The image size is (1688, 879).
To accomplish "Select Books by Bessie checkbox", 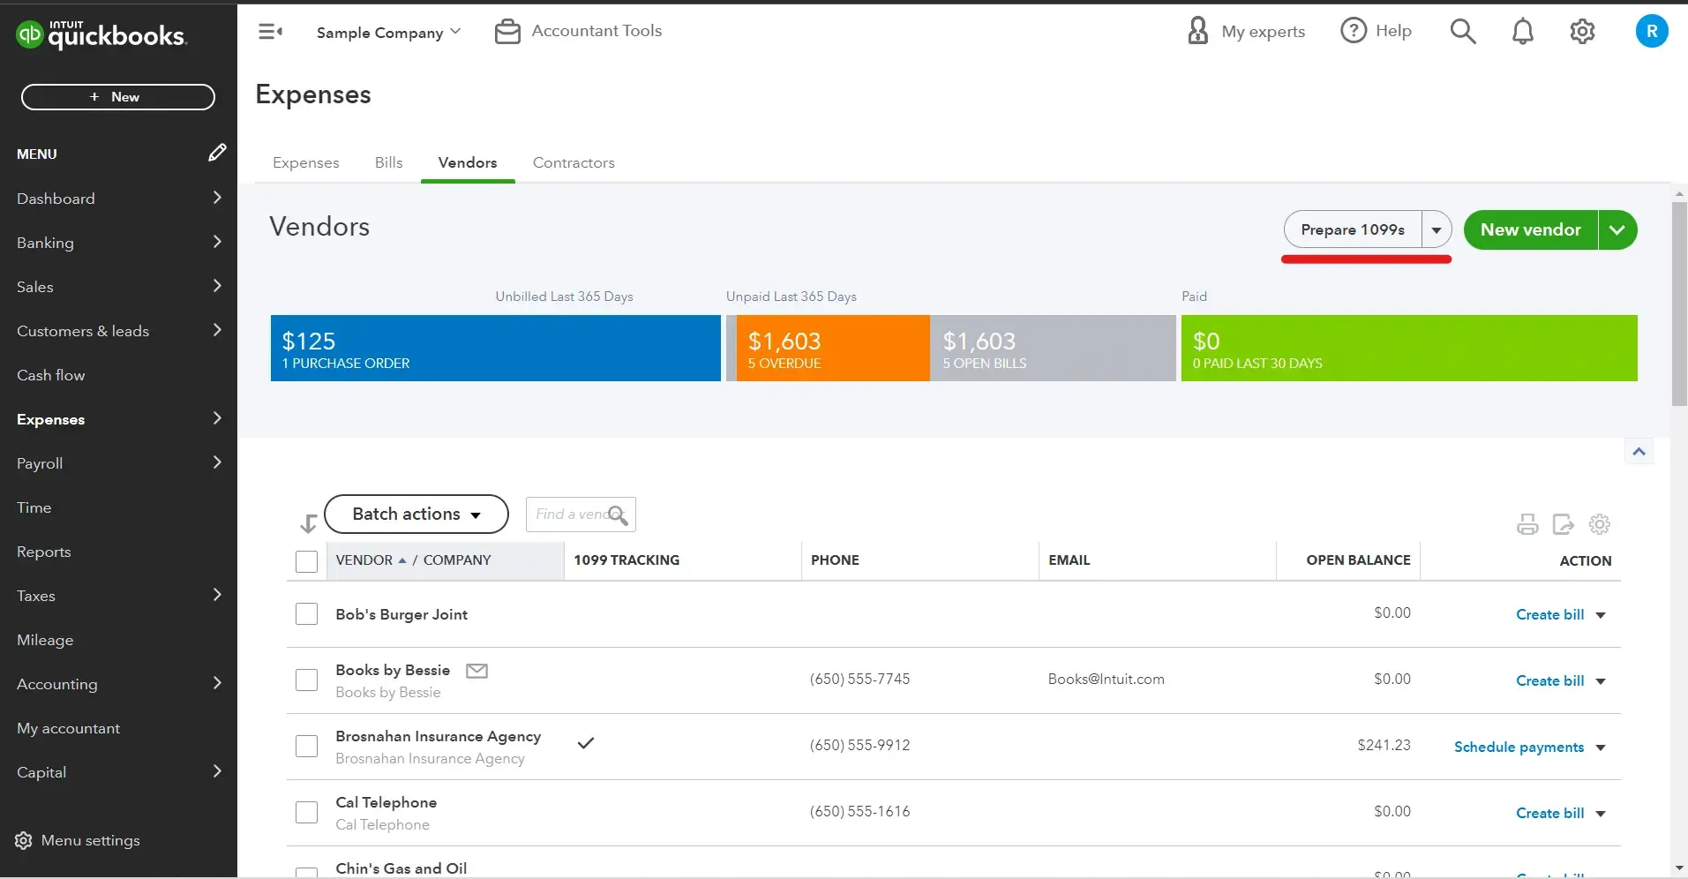I will [306, 680].
